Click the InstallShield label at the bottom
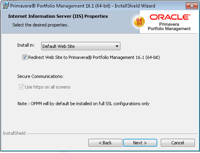The height and width of the screenshot is (153, 200). [14, 133]
